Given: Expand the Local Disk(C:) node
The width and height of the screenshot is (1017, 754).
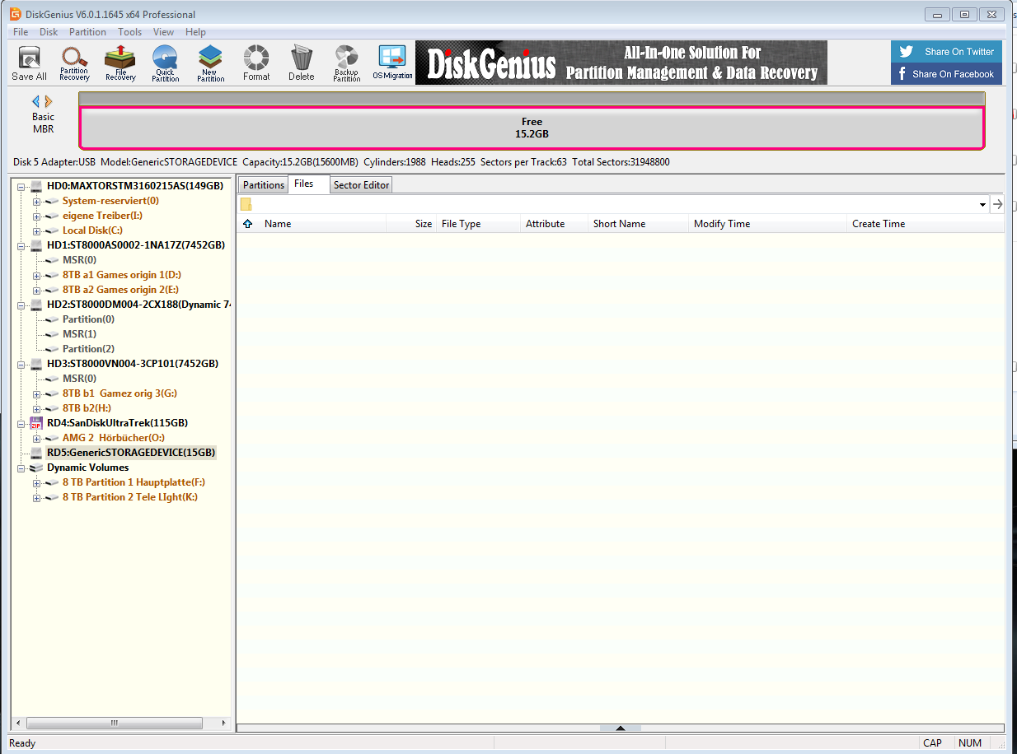Looking at the screenshot, I should pos(36,230).
